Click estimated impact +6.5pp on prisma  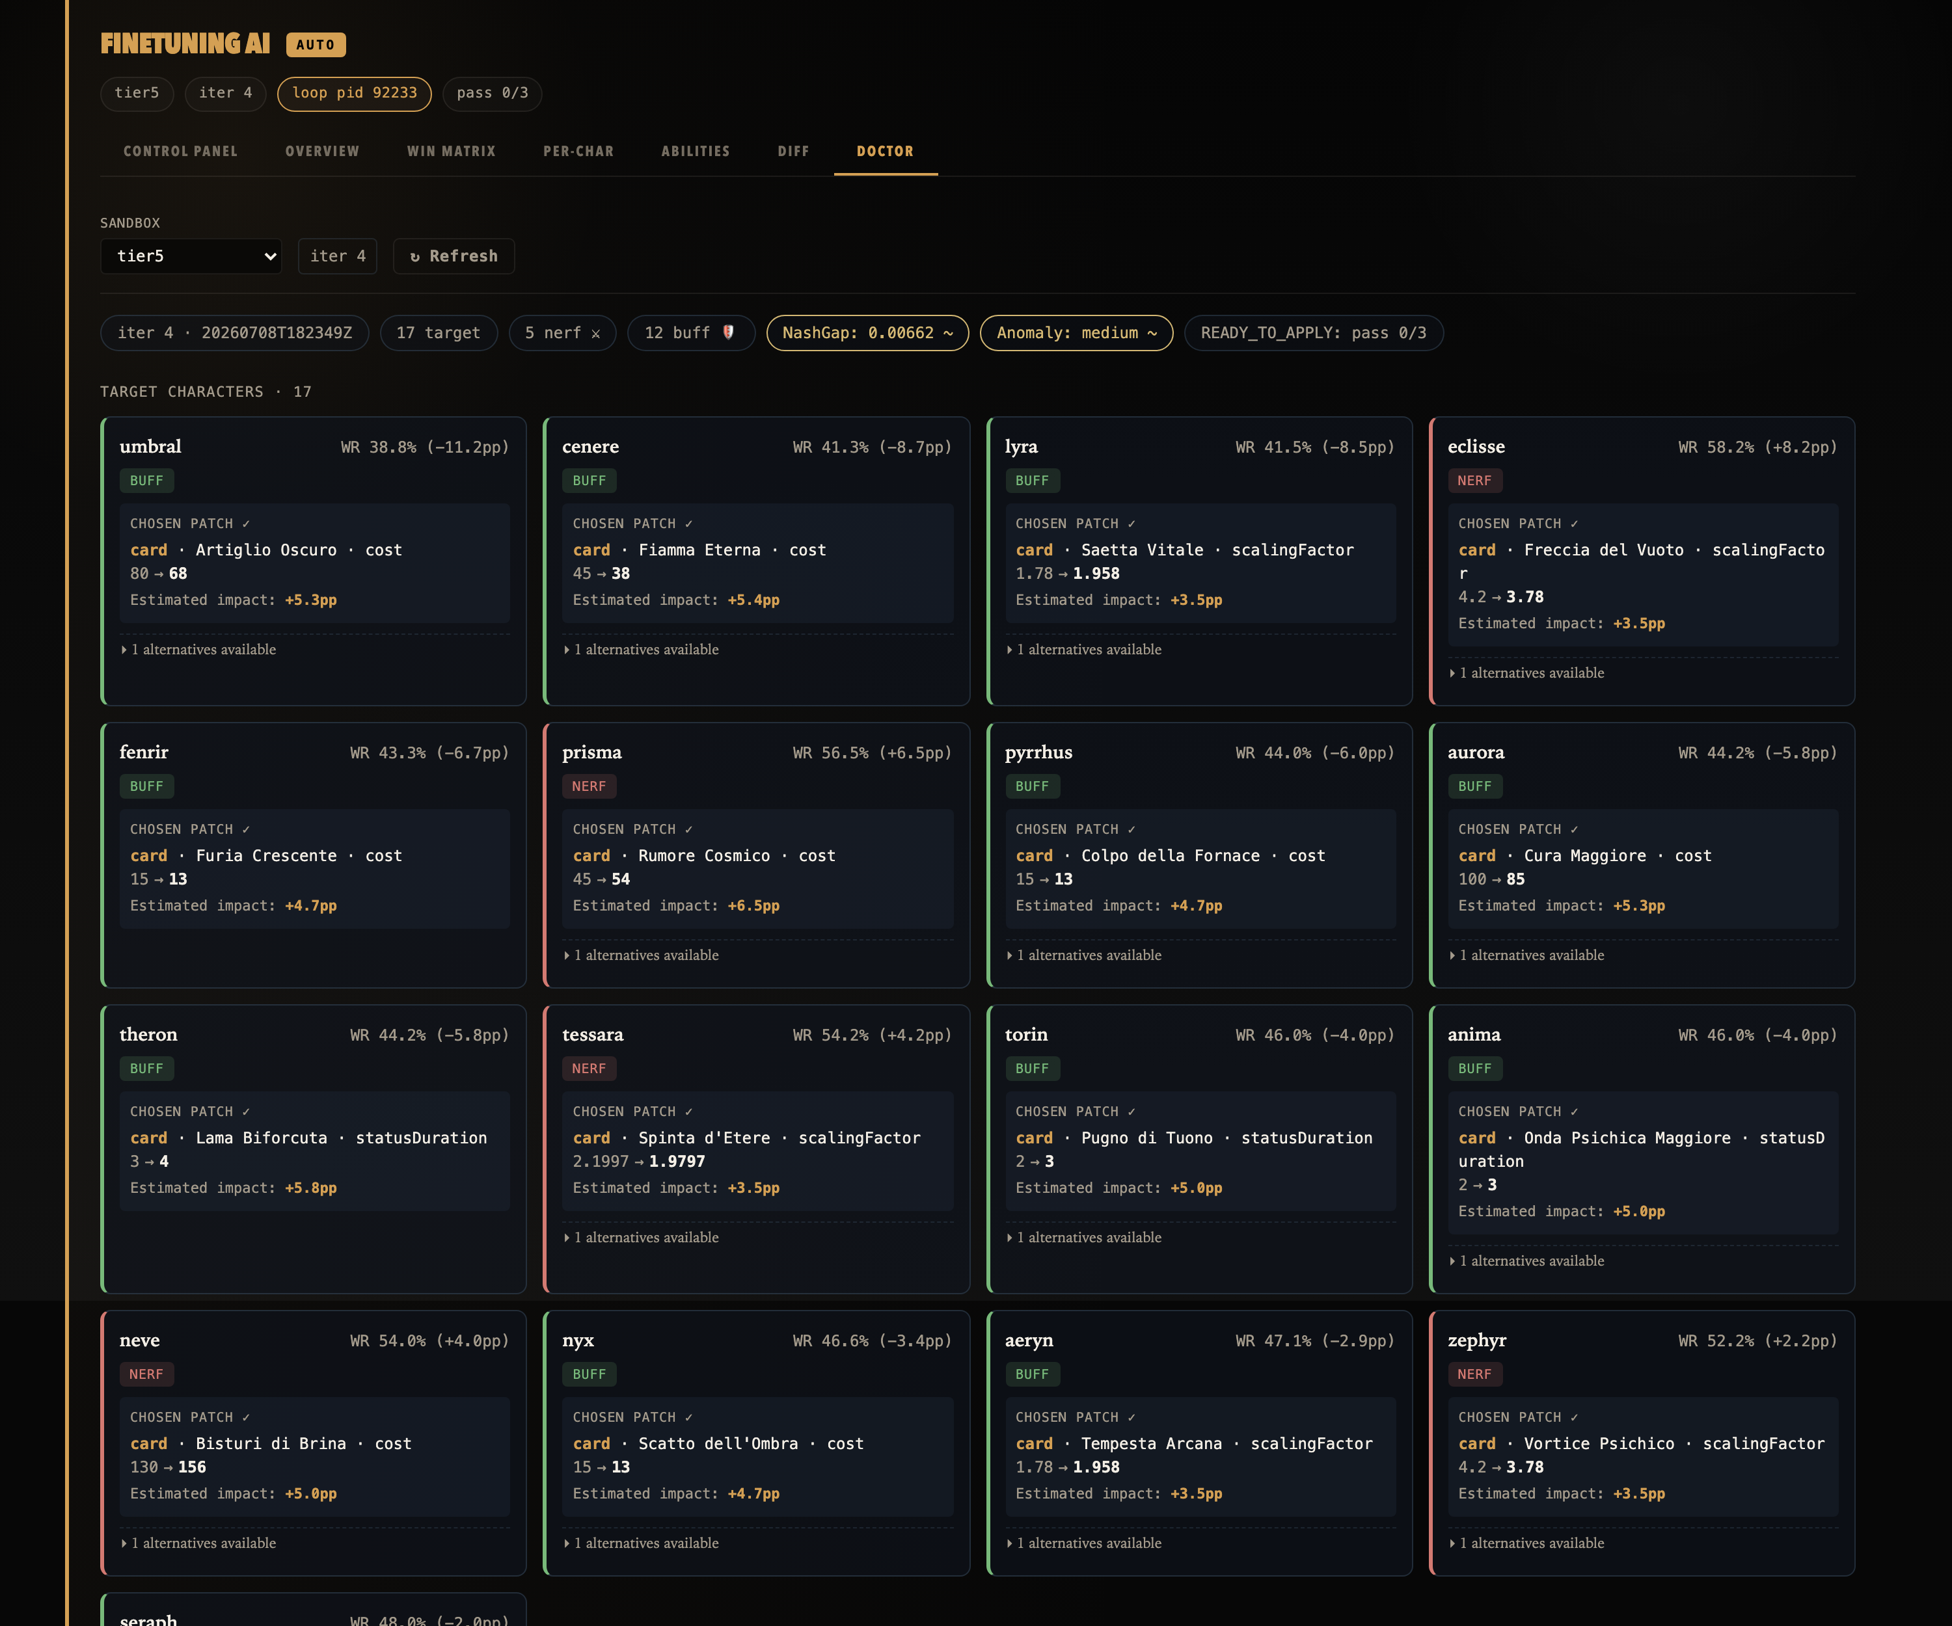point(676,906)
